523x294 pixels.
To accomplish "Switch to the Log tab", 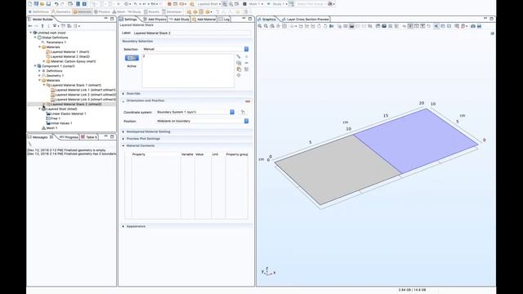I will pos(225,20).
